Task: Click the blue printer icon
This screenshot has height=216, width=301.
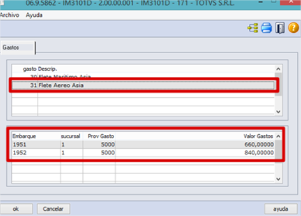Action: (x=267, y=28)
